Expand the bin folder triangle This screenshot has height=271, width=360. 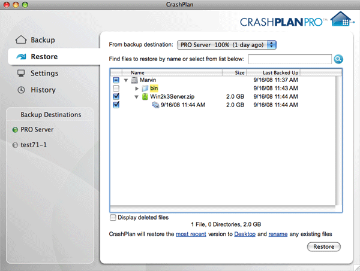(x=137, y=89)
